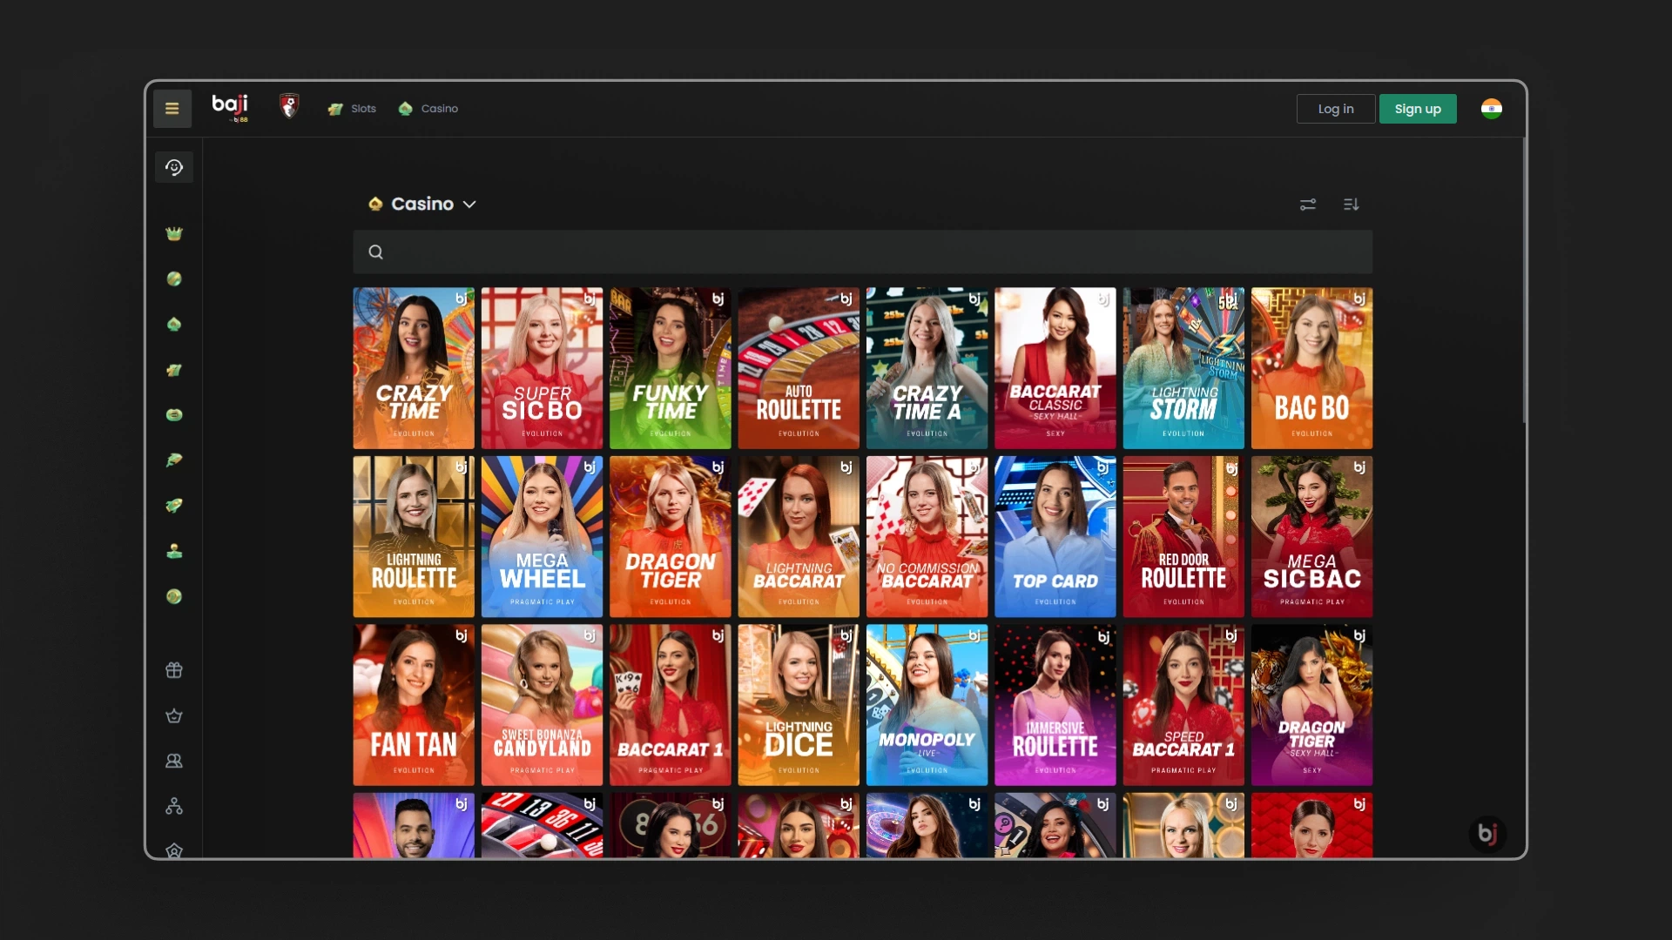
Task: Open Sweet Bonanza Candyland game
Action: 542,705
